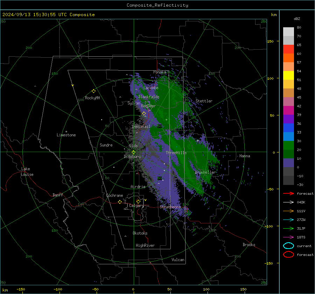Pick the 65 dBZ red legend swatch
Screen dimensions: 315x294
point(288,49)
